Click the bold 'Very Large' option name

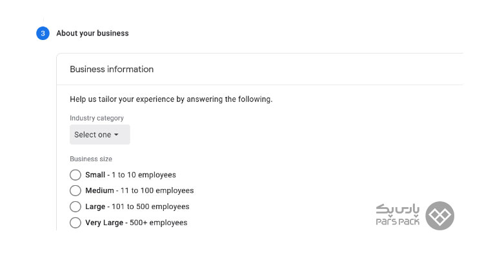click(x=105, y=223)
